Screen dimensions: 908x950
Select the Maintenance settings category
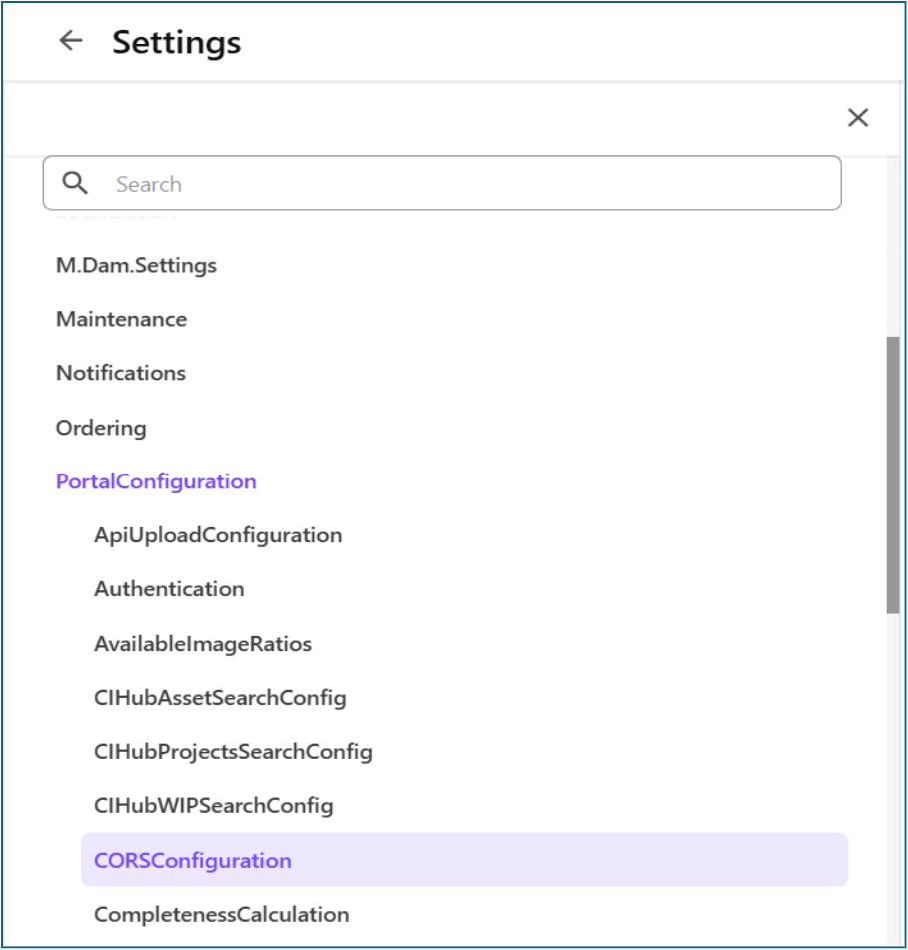click(121, 320)
